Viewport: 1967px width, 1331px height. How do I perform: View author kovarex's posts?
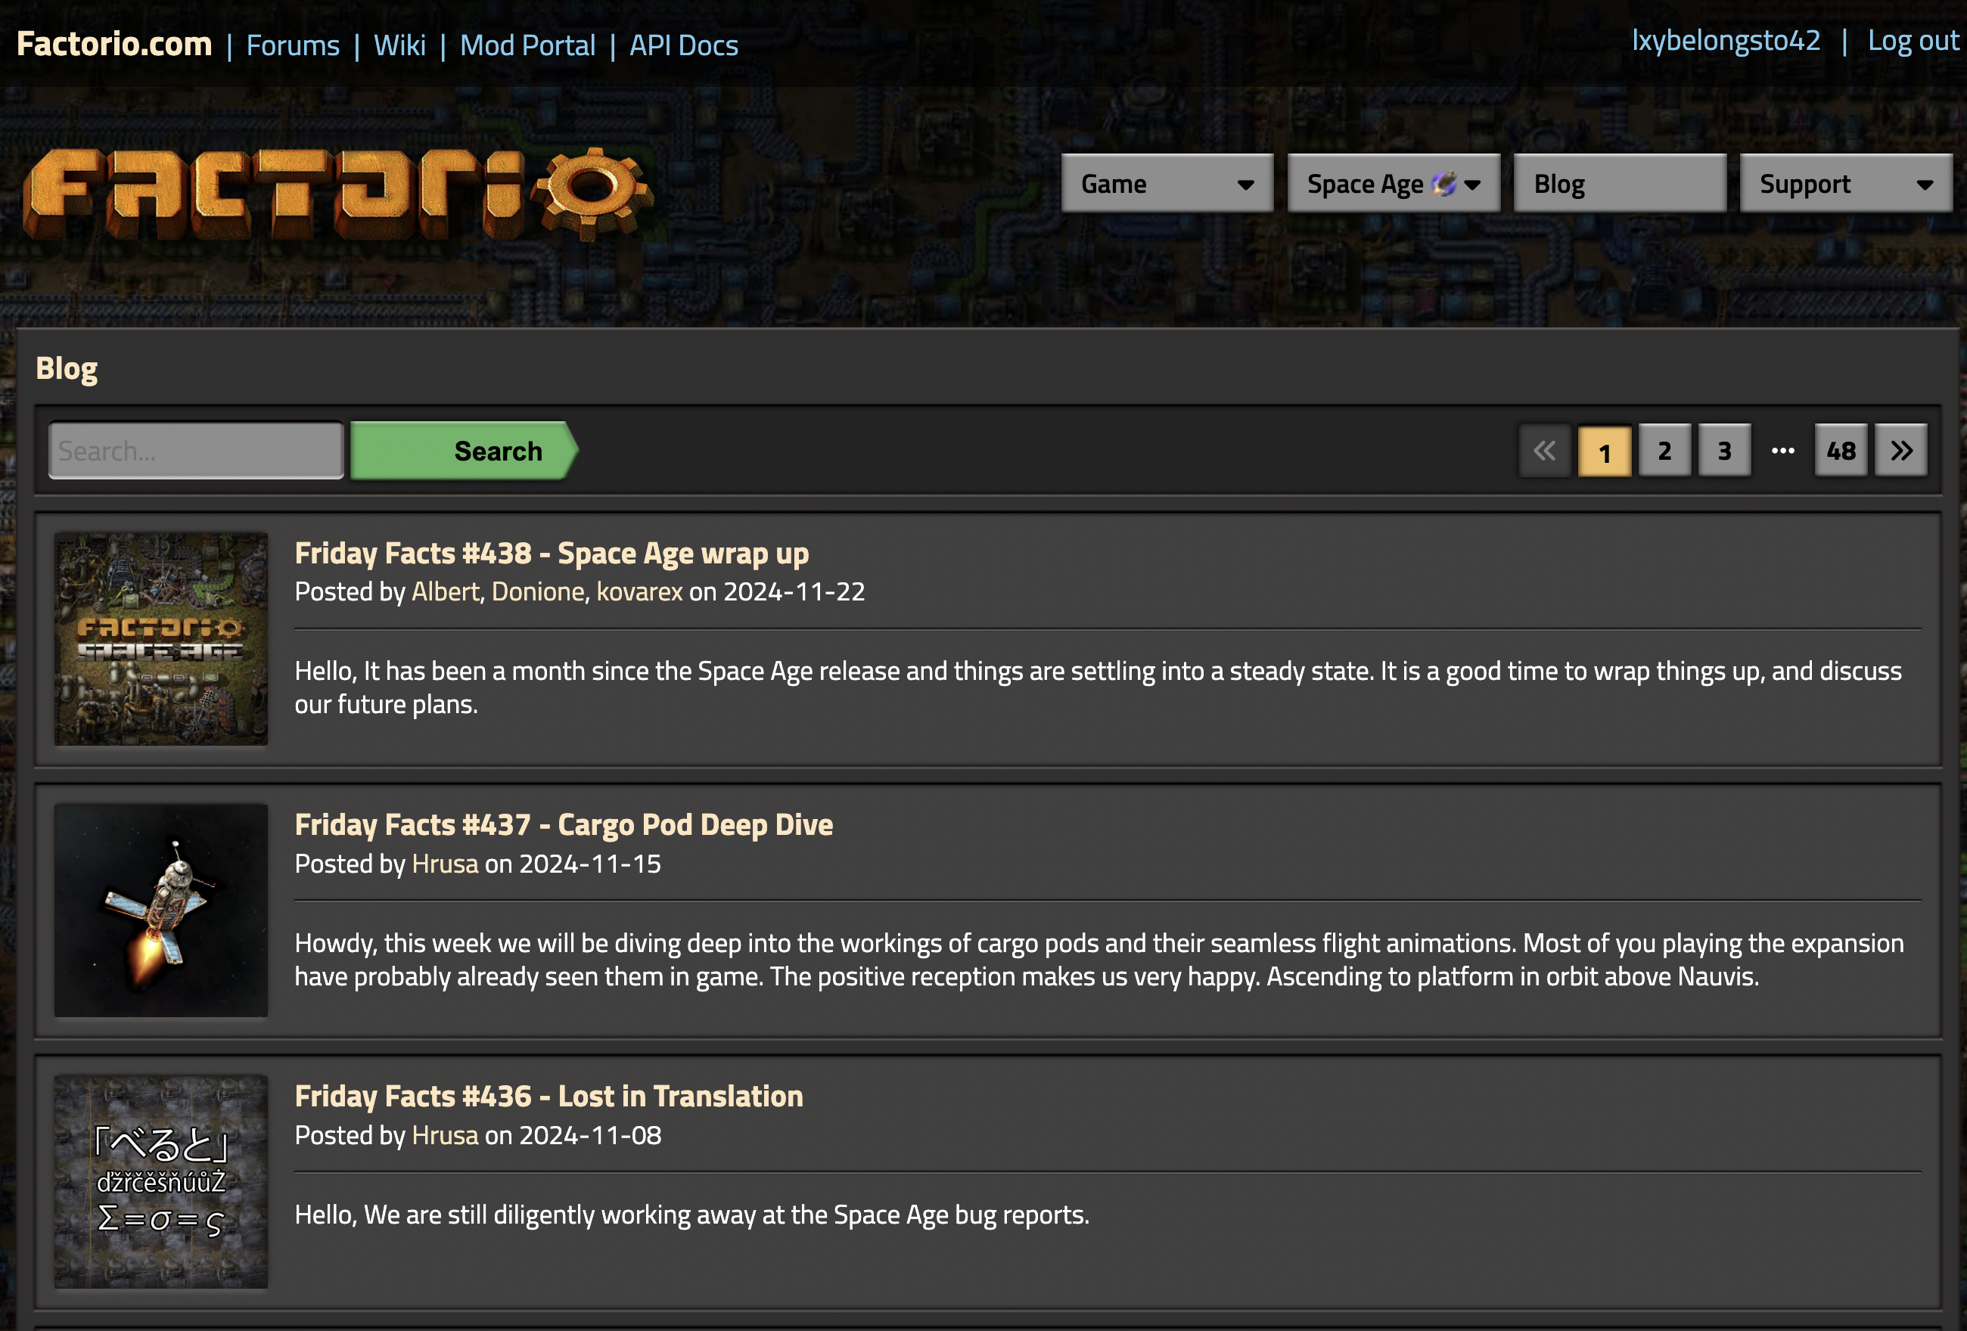point(639,591)
